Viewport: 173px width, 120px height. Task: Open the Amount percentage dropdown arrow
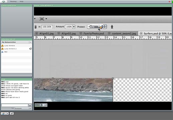point(74,27)
